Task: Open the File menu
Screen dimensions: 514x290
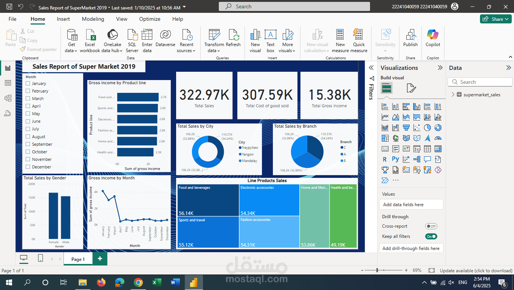Action: coord(12,19)
